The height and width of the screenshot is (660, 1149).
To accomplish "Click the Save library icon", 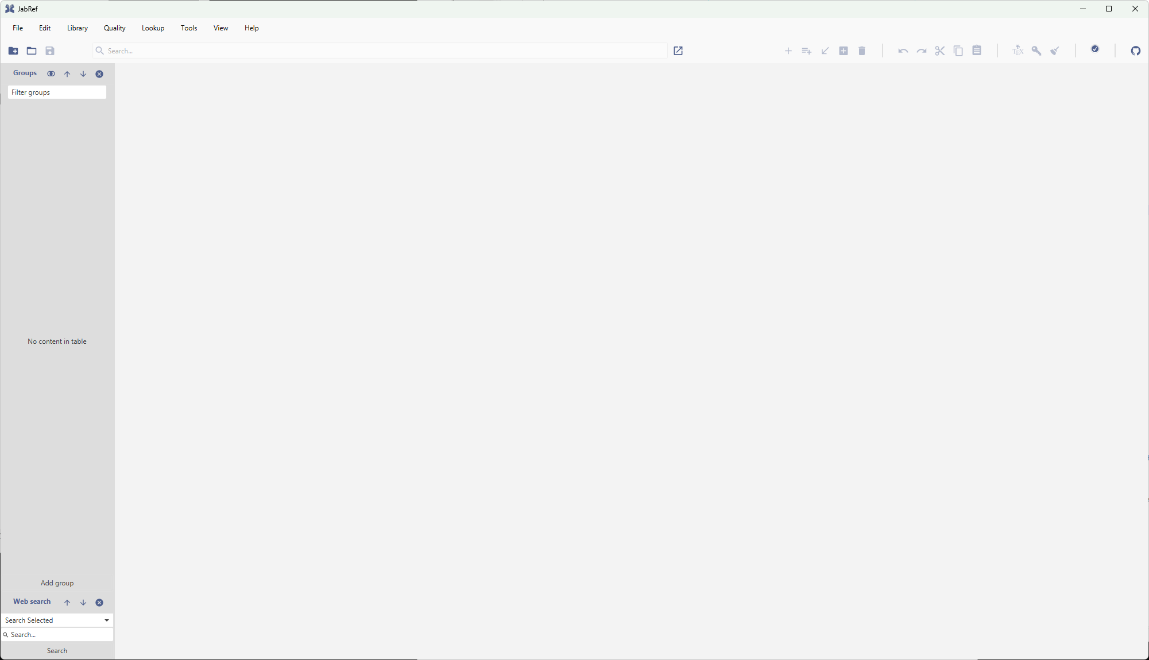I will 50,51.
